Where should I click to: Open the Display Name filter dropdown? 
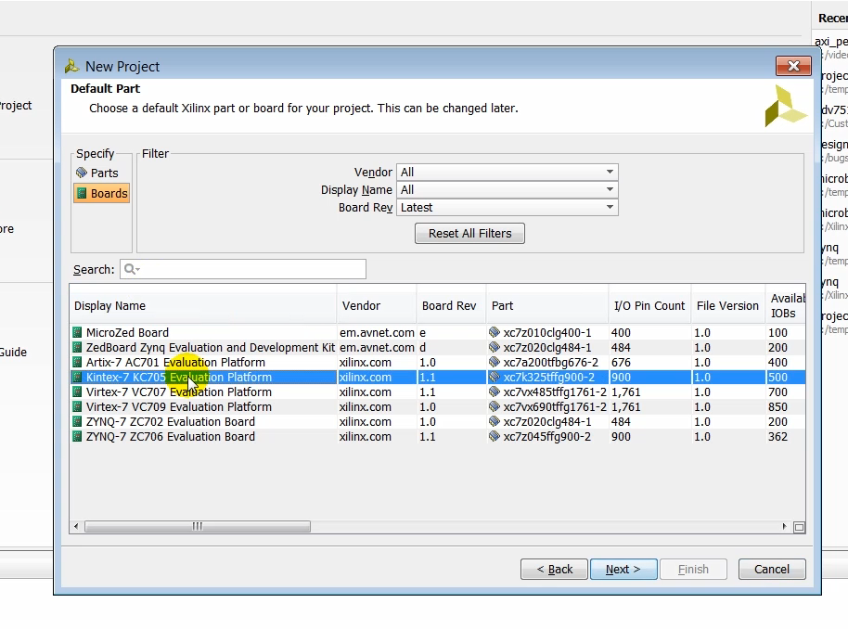tap(507, 190)
